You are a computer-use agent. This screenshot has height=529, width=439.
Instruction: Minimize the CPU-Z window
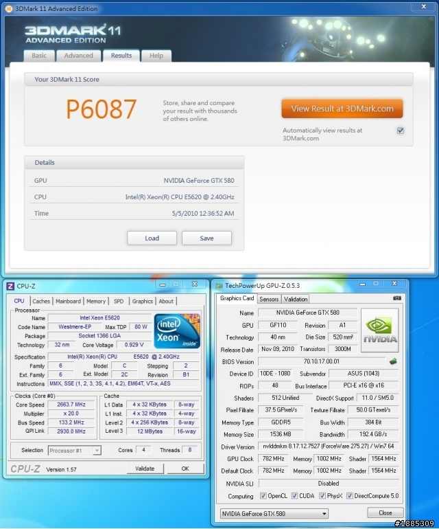pyautogui.click(x=163, y=284)
